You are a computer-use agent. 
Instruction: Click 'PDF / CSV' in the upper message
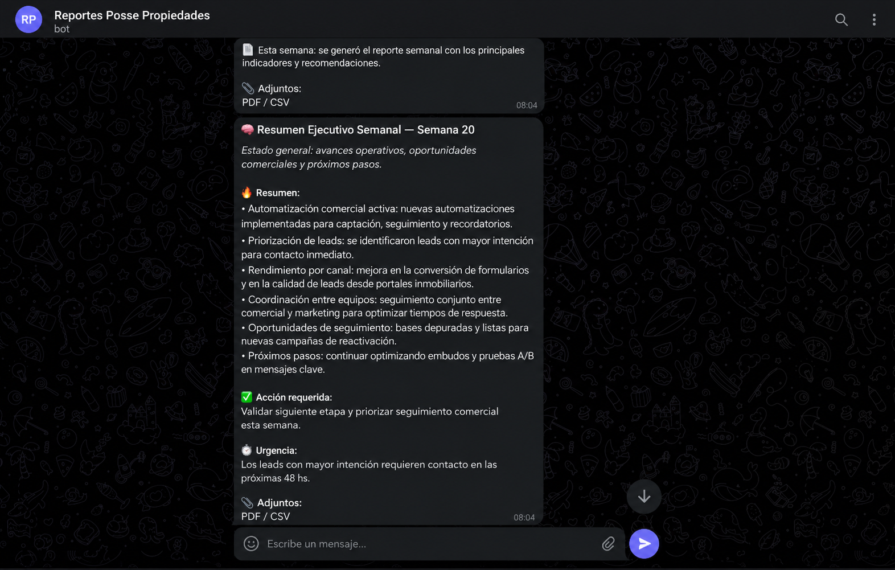pyautogui.click(x=265, y=102)
